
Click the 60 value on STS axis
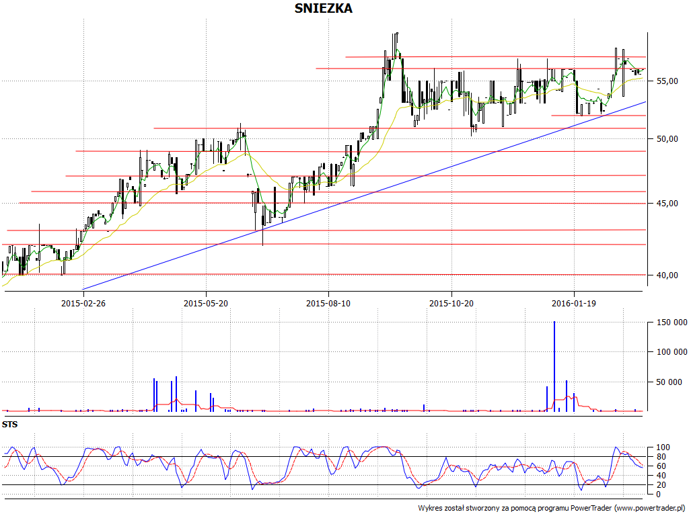(x=661, y=466)
